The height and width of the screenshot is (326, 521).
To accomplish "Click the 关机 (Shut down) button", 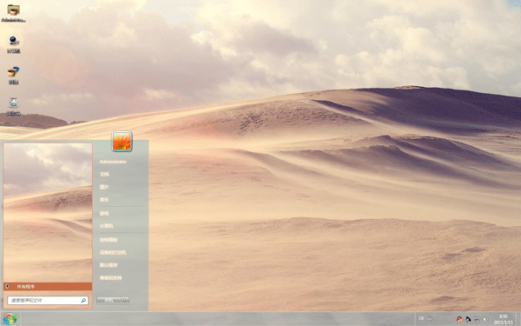I will pyautogui.click(x=109, y=301).
